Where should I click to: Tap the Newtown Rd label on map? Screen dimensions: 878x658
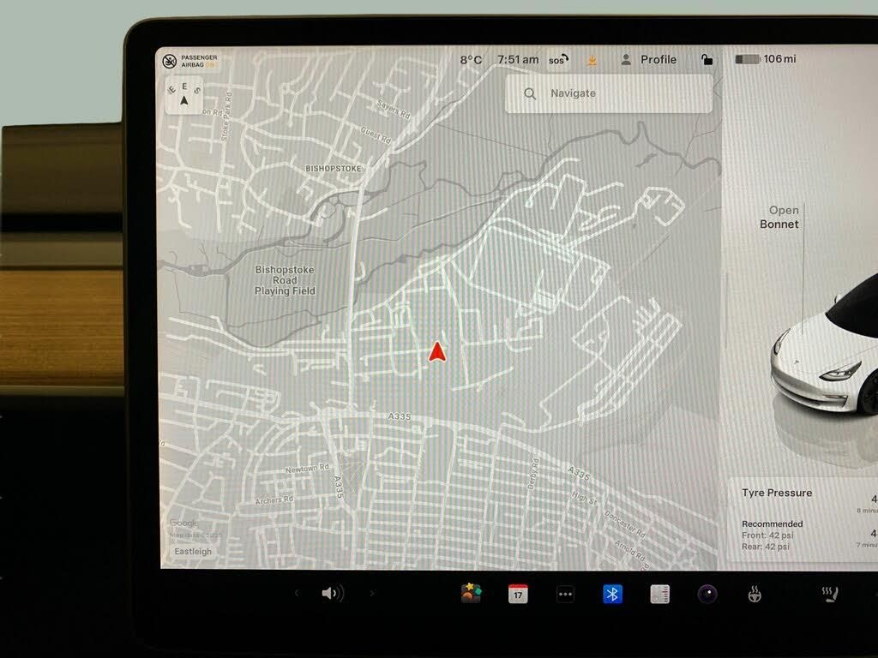[308, 468]
